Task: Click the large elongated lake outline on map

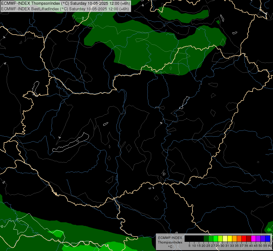Action: [x=71, y=143]
